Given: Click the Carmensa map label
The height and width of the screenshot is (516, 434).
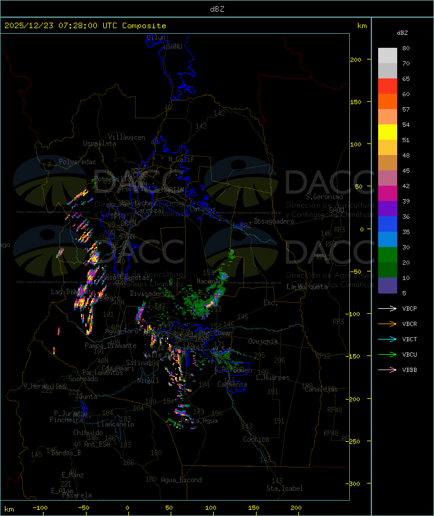Looking at the screenshot, I should pos(232,384).
